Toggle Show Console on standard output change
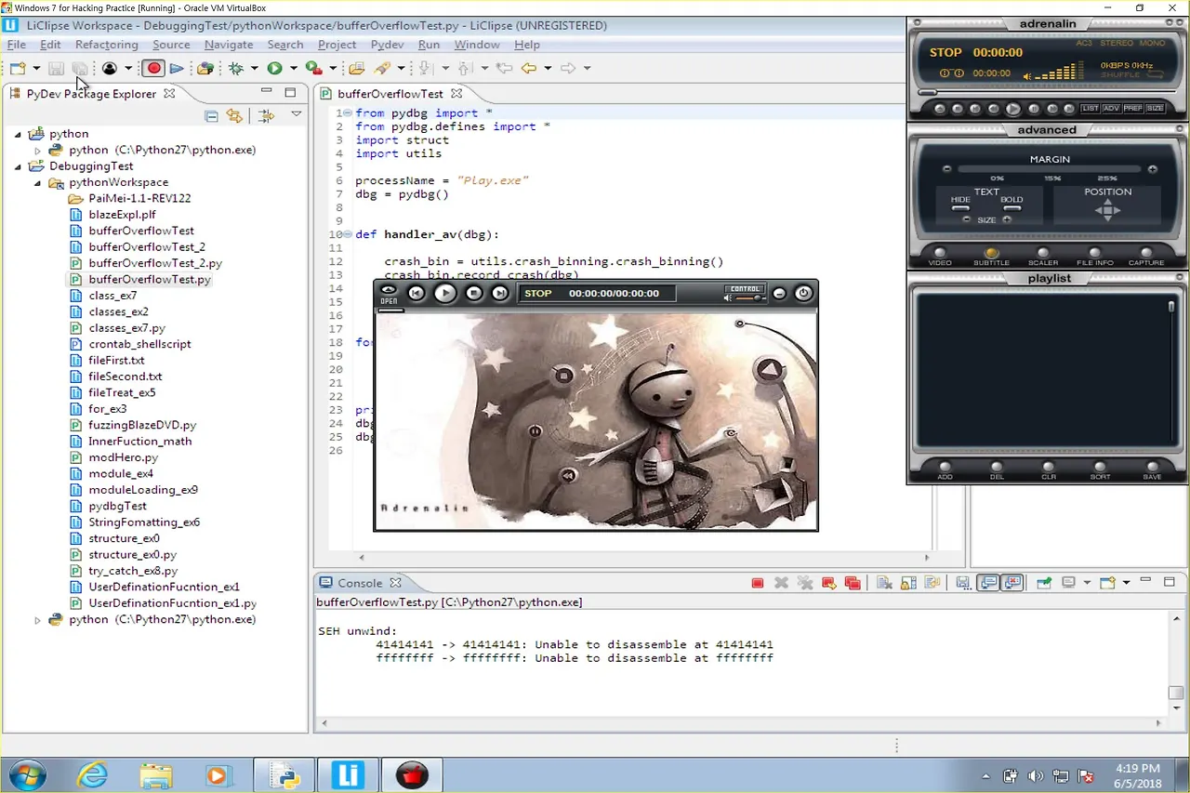This screenshot has height=793, width=1190. (988, 583)
